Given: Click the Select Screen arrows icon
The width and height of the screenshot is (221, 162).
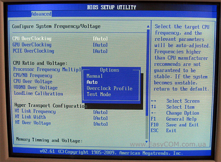Looking at the screenshot, I should pos(153,101).
